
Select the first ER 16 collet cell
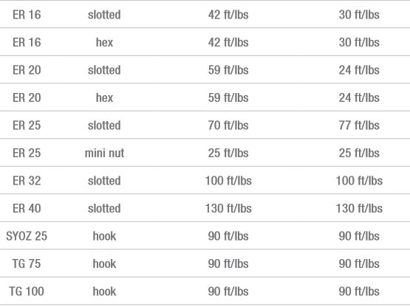pos(27,15)
